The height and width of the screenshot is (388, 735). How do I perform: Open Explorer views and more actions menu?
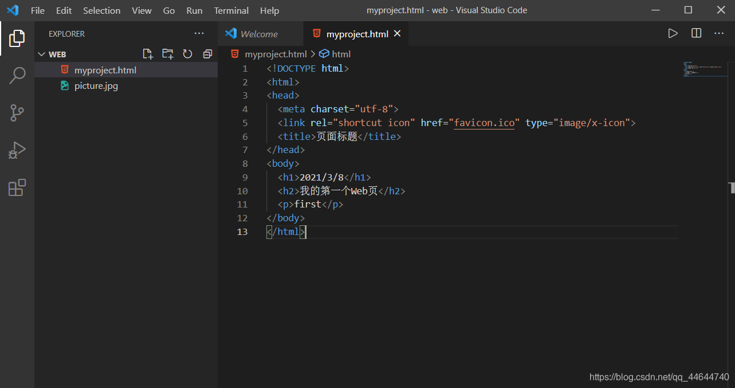point(199,34)
